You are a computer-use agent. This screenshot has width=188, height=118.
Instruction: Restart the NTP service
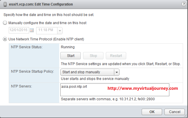(x=116, y=56)
